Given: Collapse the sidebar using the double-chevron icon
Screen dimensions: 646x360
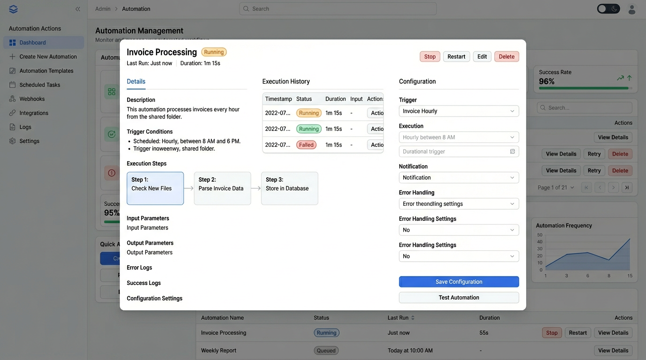Looking at the screenshot, I should [x=78, y=9].
